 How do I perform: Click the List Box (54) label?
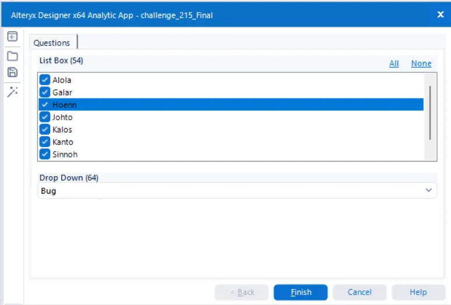coord(61,61)
